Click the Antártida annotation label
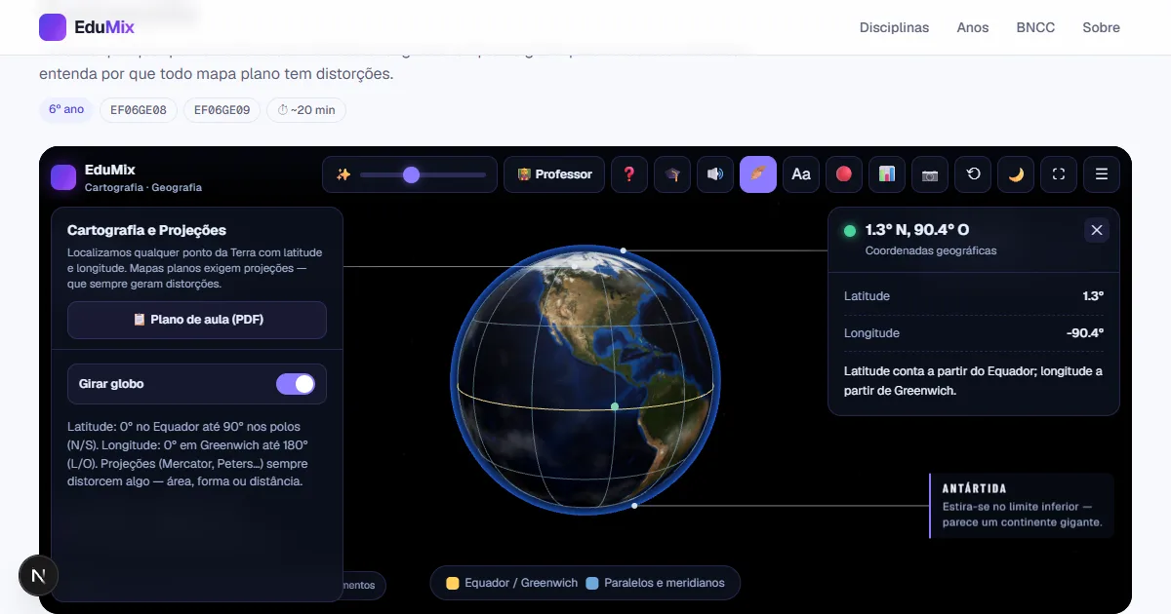 (1022, 506)
